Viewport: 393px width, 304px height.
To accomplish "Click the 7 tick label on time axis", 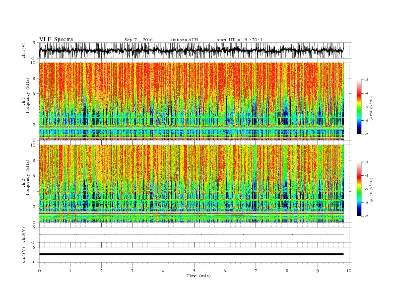I will (256, 271).
